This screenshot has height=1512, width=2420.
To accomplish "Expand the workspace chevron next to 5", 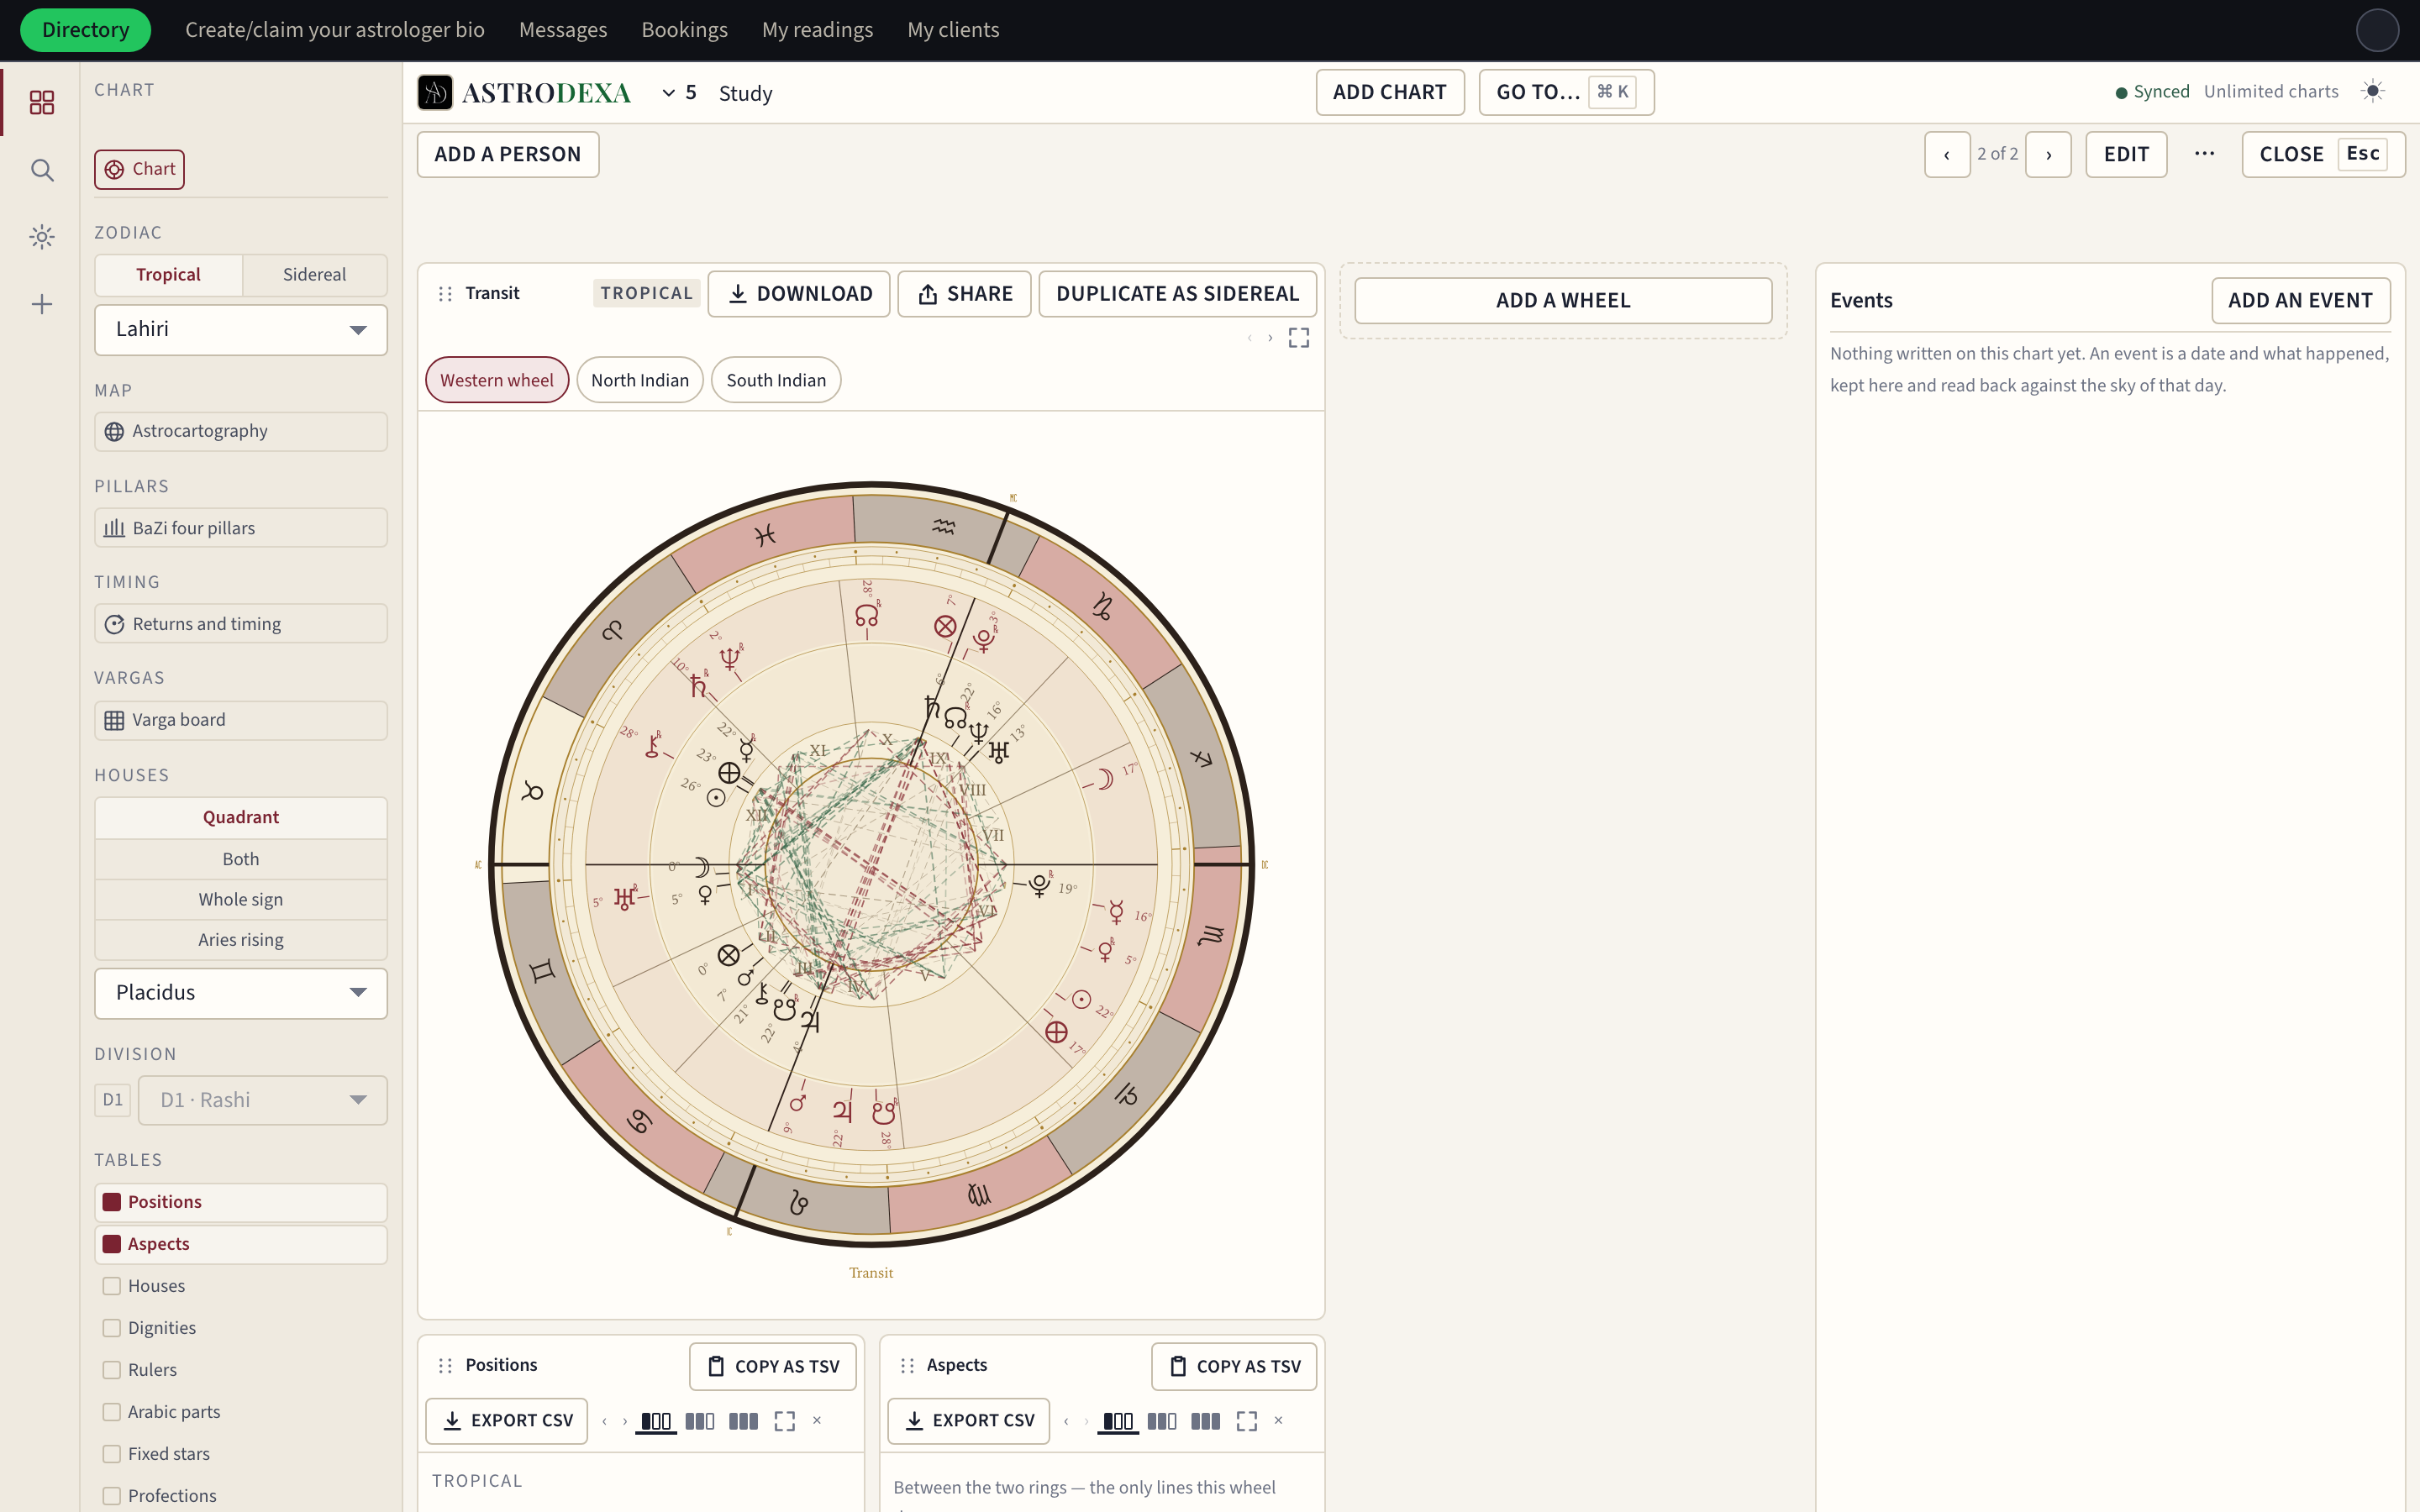I will 668,93.
